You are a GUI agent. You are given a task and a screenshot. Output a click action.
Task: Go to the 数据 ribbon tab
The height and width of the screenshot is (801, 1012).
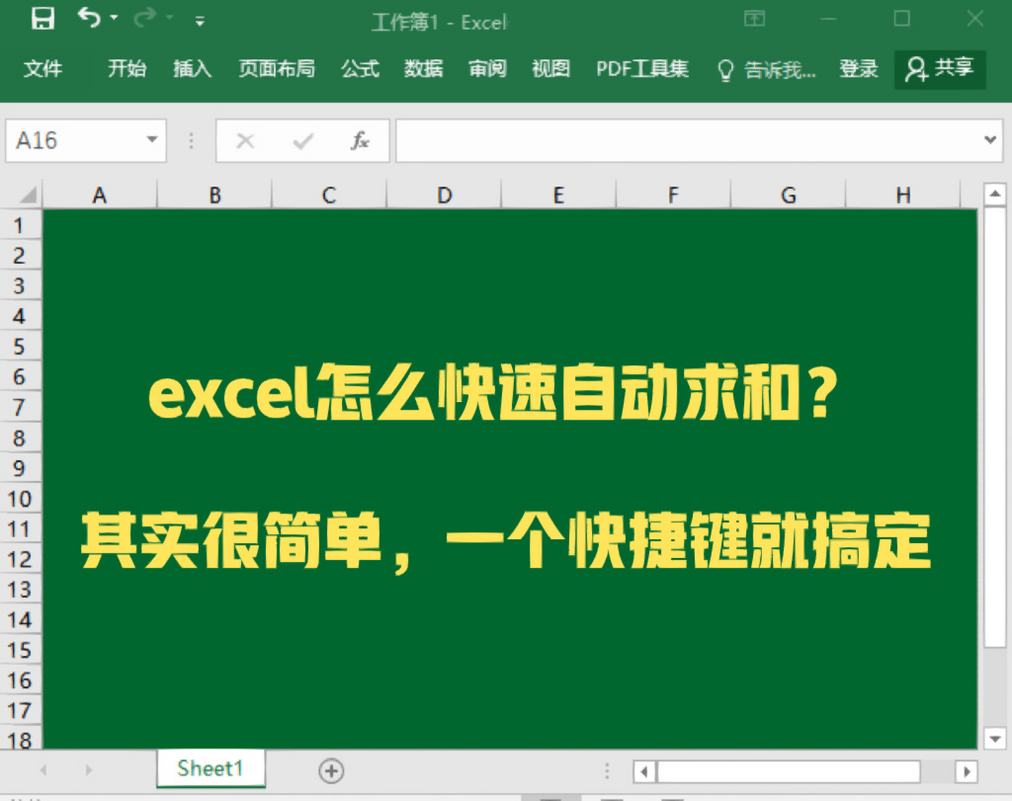(423, 68)
